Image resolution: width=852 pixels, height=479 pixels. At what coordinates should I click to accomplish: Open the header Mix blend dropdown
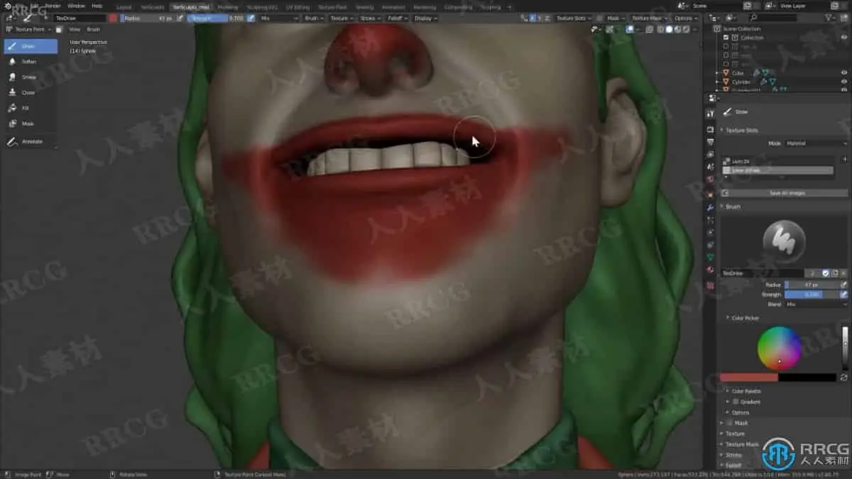(278, 18)
